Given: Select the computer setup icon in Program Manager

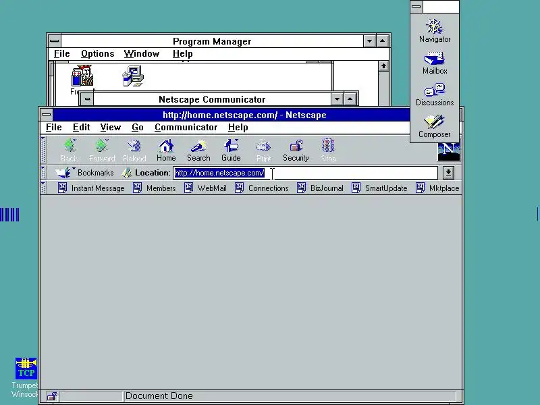Looking at the screenshot, I should click(133, 76).
